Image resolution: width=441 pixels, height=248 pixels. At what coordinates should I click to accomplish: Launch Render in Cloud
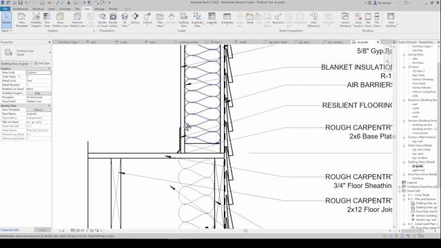pyautogui.click(x=103, y=20)
